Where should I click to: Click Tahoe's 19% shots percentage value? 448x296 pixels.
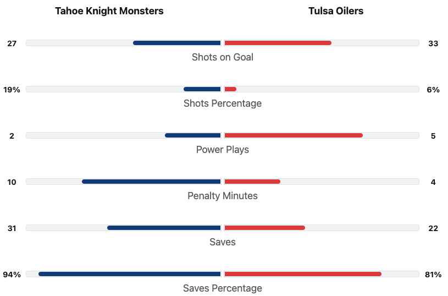pos(12,90)
